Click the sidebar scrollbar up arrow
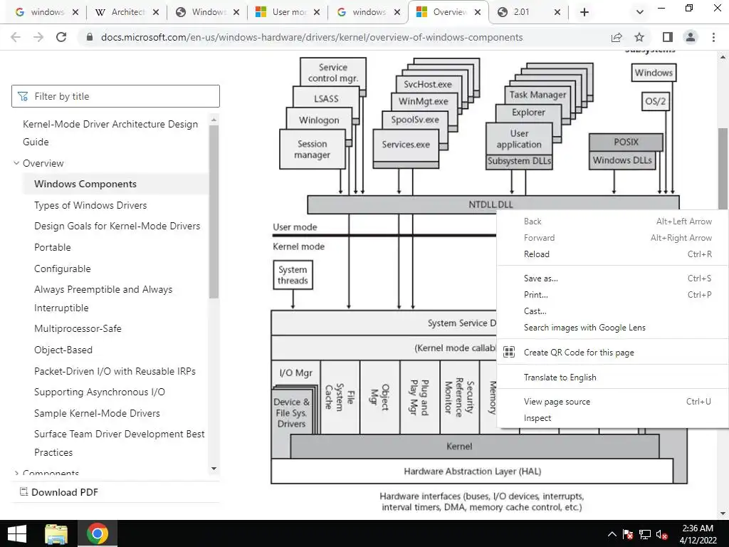 pyautogui.click(x=214, y=120)
